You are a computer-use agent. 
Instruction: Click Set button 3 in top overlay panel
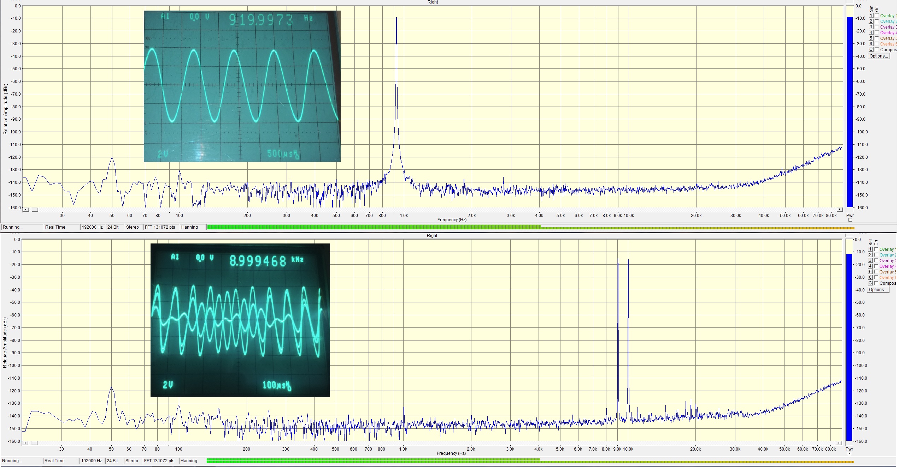coord(871,27)
